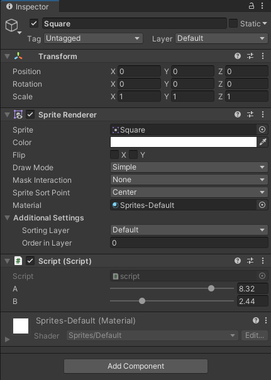Disable the Script component checkbox
The image size is (271, 380).
point(30,261)
